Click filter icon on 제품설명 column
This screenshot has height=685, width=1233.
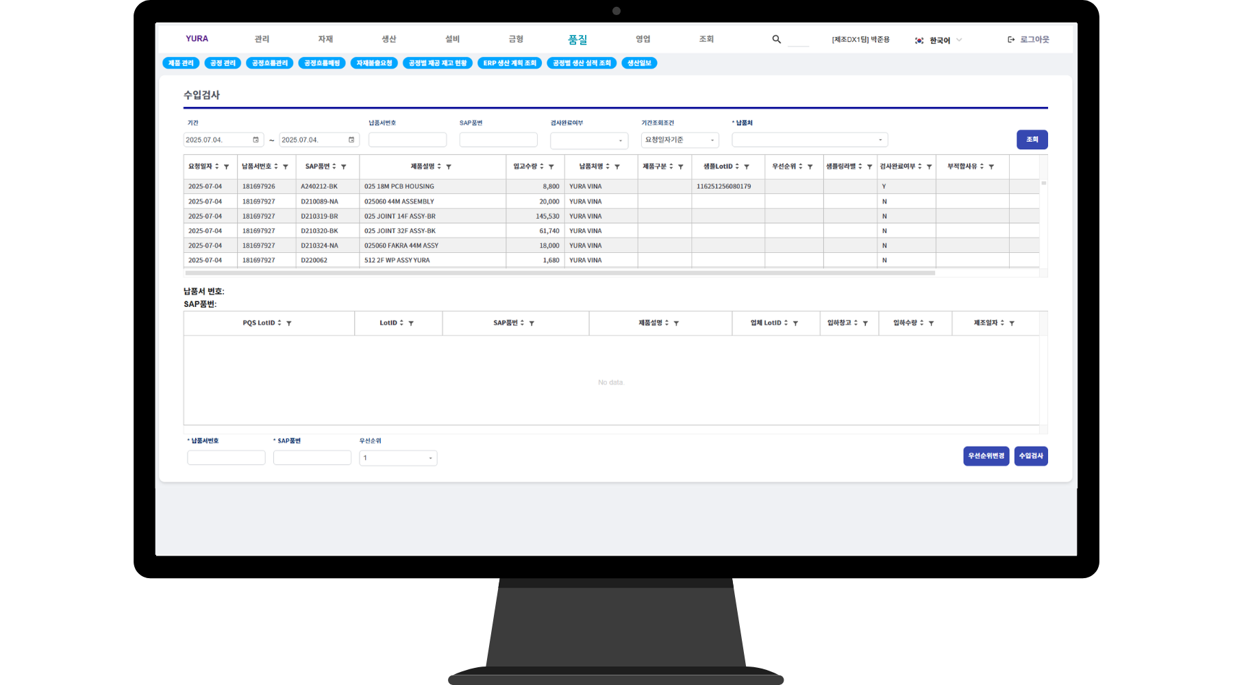(x=449, y=167)
